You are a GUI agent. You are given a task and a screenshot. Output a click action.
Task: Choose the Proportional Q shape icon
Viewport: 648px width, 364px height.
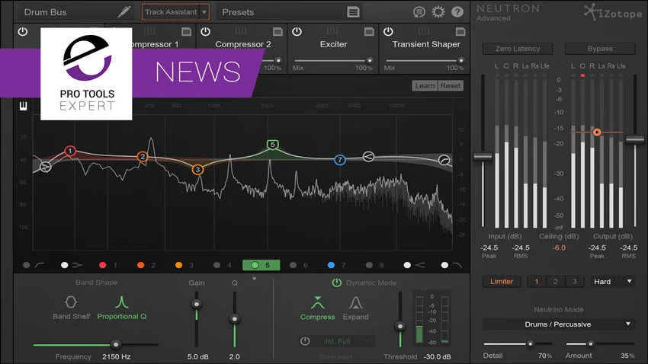coord(121,302)
